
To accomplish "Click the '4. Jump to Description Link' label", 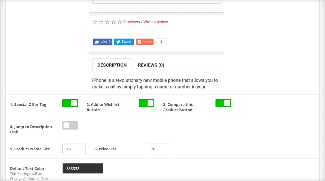I will pos(31,129).
